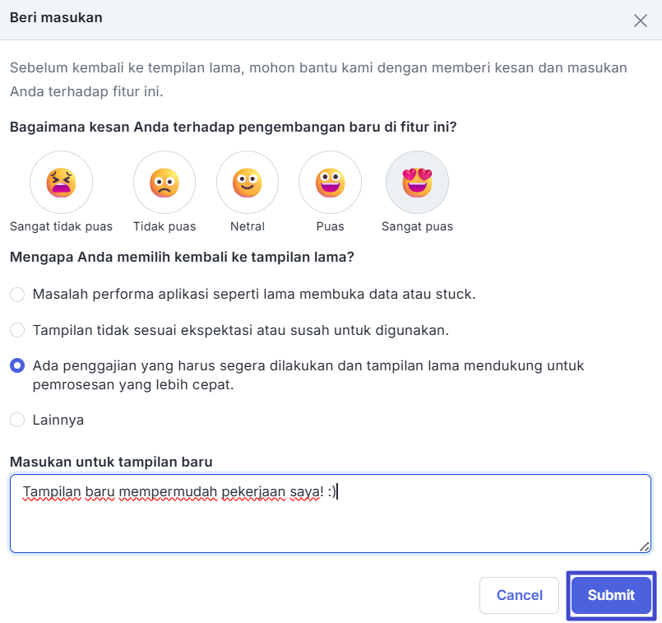
Task: Click the Tidak puas text label
Action: point(164,227)
